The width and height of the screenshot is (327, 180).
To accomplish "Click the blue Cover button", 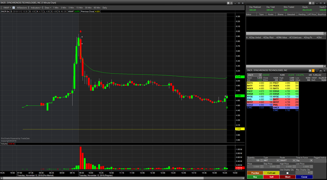I will point(304,177).
